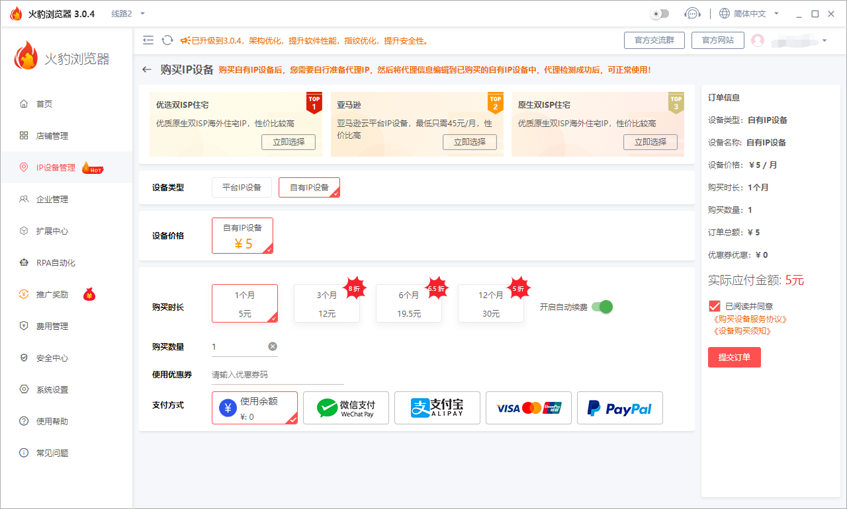Open 店铺管理 in the sidebar
The image size is (847, 509).
pyautogui.click(x=52, y=136)
